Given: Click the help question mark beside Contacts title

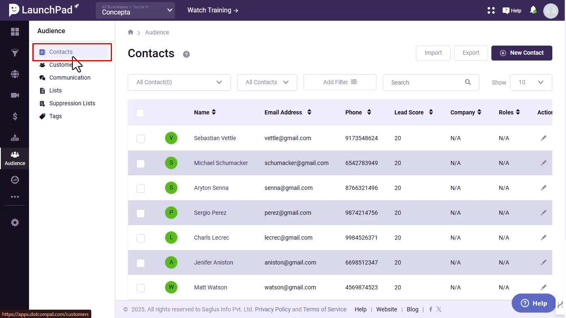Looking at the screenshot, I should pos(187,54).
